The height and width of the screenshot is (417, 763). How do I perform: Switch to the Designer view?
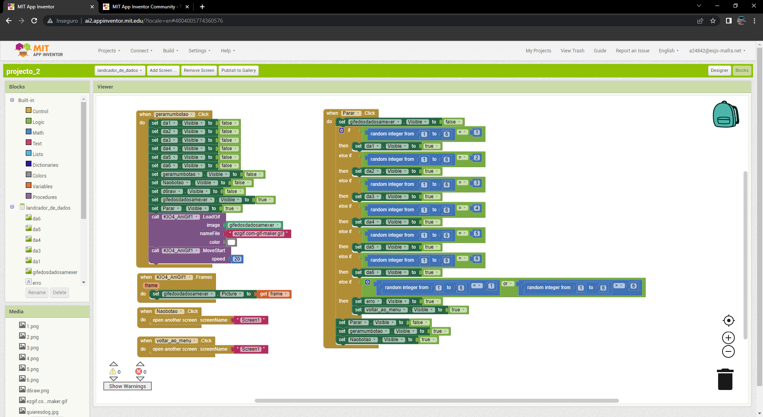coord(719,71)
